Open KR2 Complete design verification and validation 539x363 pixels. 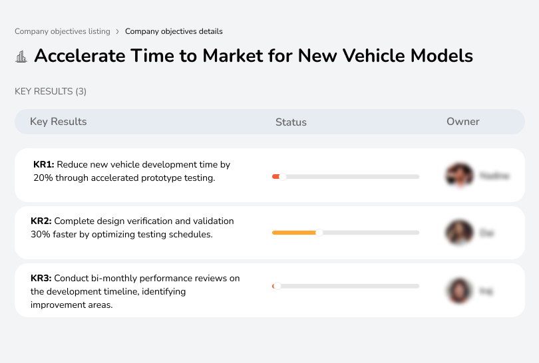(132, 227)
